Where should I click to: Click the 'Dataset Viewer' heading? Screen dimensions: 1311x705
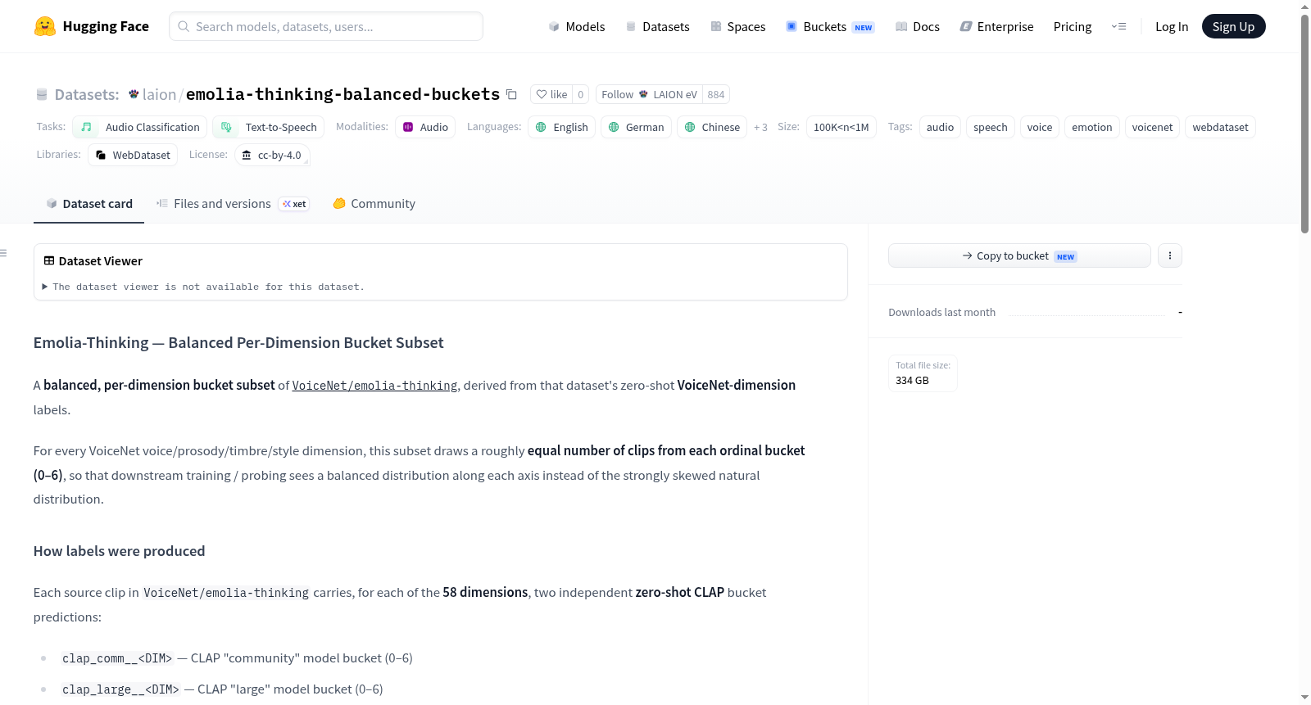[101, 261]
